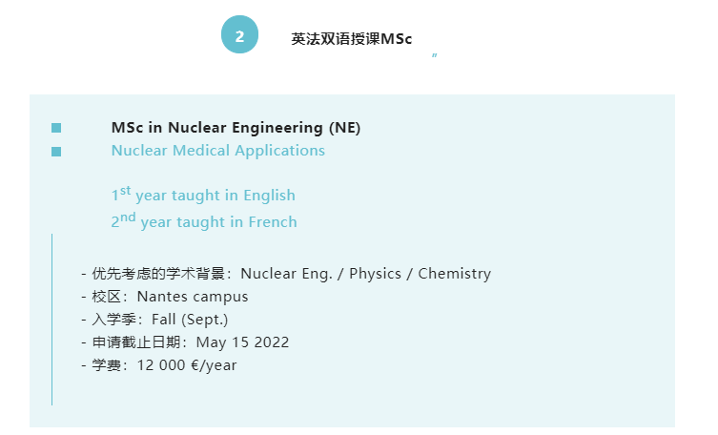Screen dimensions: 718x435
Task: Click the numbered circle badge 2
Action: click(239, 34)
